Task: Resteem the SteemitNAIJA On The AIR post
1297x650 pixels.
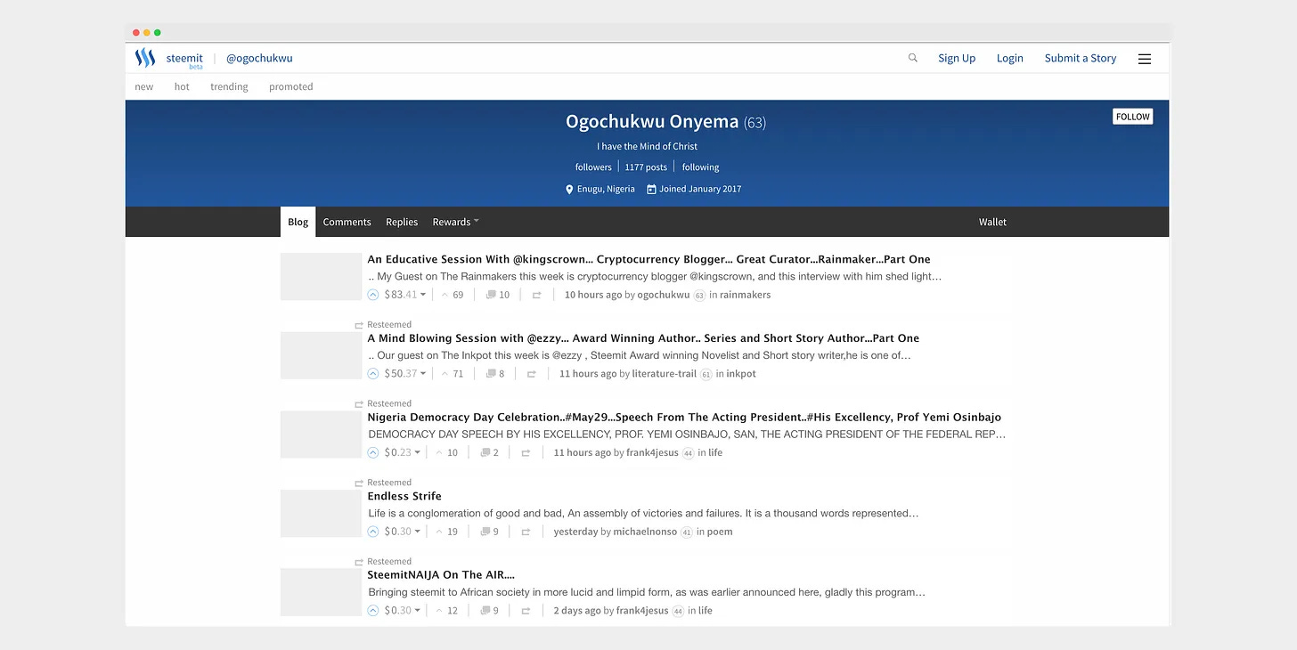Action: point(526,611)
